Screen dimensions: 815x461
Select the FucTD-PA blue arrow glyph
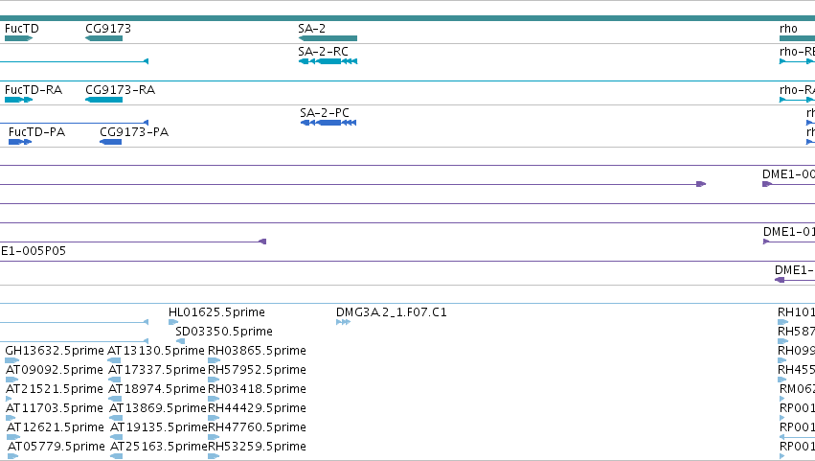point(20,142)
